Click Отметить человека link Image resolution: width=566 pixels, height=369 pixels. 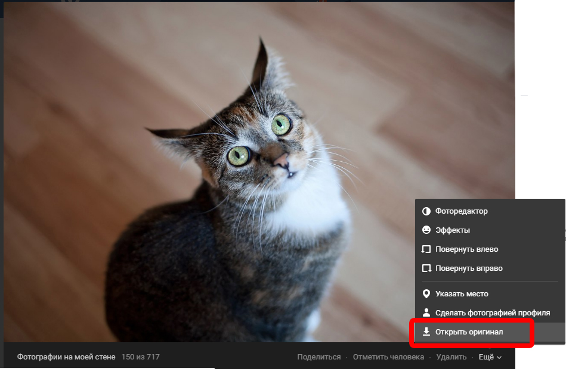388,357
